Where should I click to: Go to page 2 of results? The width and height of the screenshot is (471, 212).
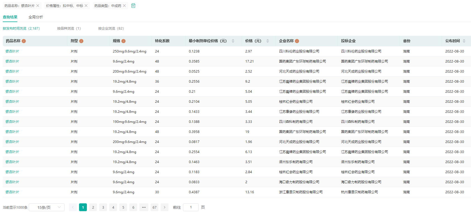[93, 207]
